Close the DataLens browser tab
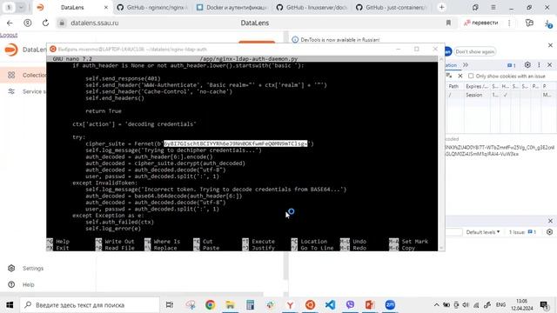This screenshot has height=313, width=557. pos(106,7)
